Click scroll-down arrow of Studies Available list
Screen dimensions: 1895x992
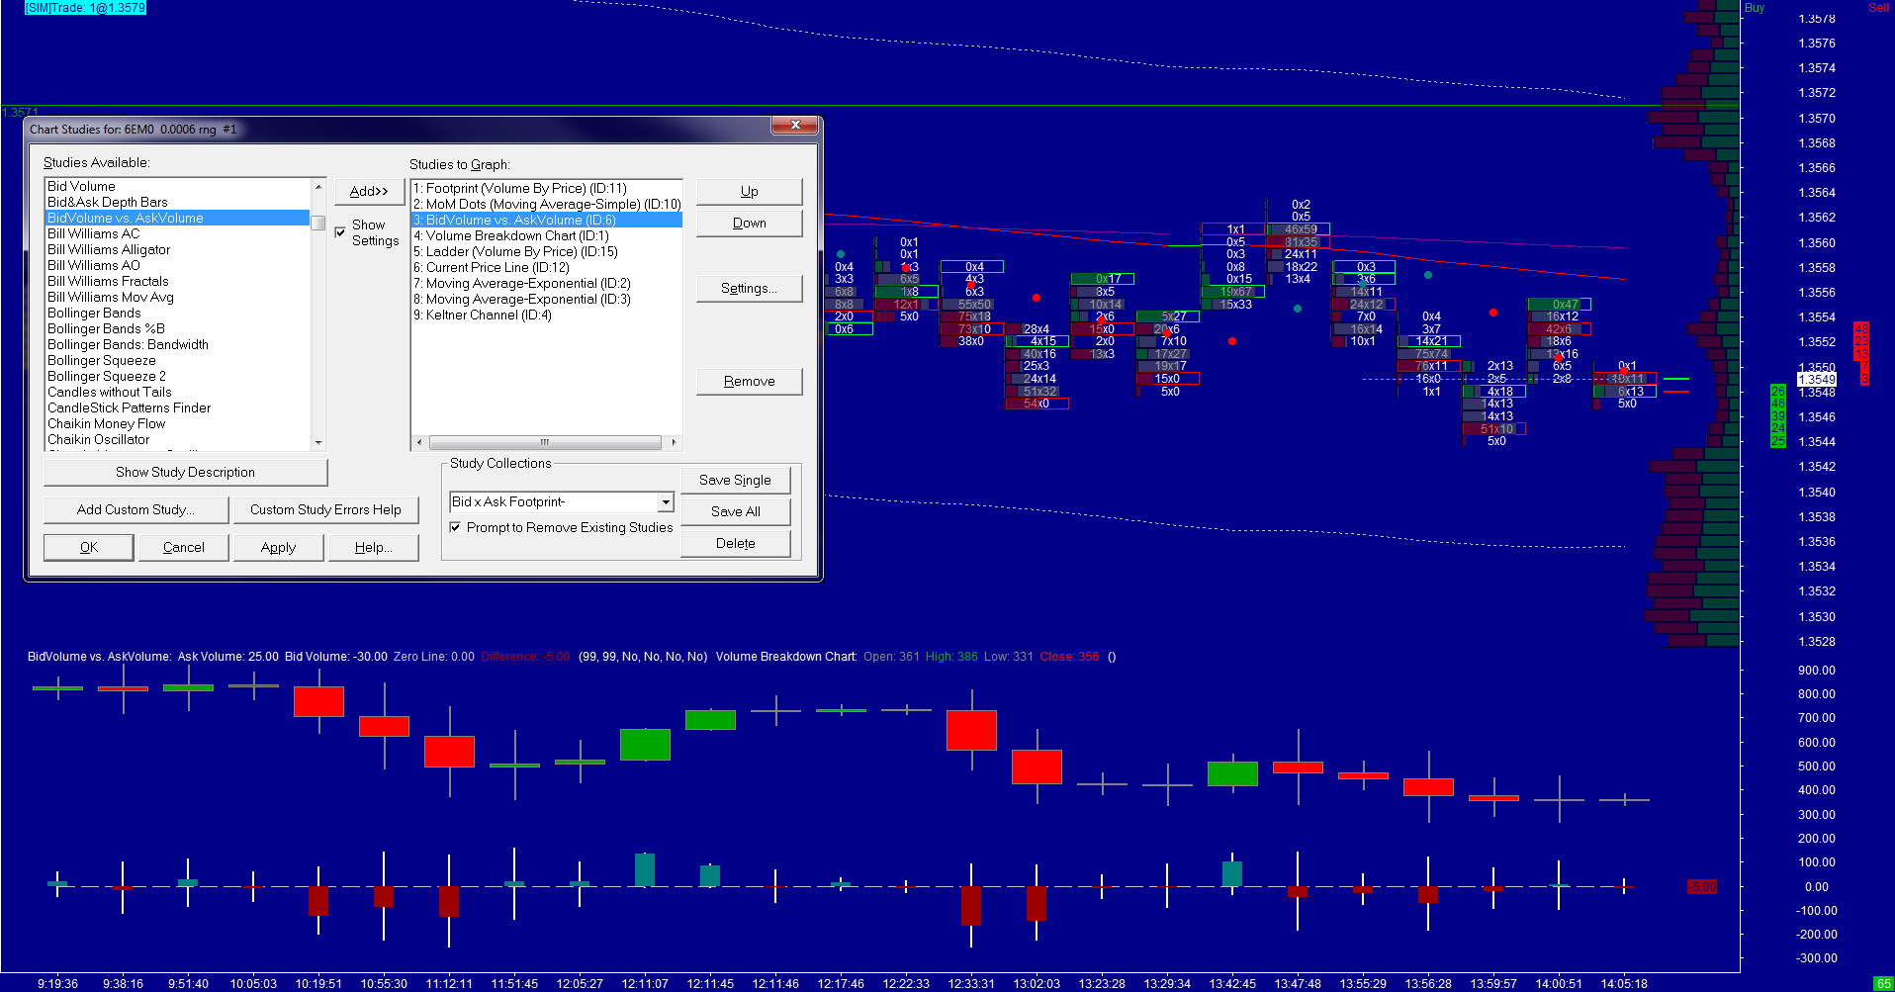[318, 443]
